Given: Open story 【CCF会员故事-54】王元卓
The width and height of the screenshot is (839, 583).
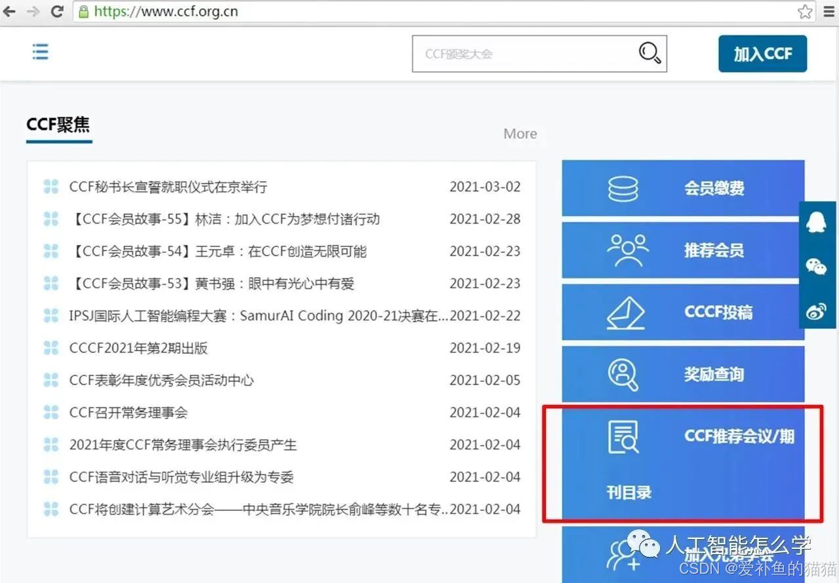Looking at the screenshot, I should point(218,252).
